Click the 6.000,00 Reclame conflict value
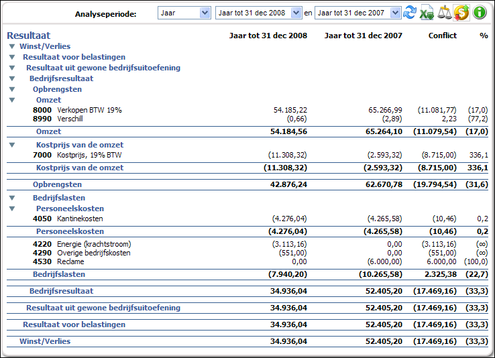 point(441,262)
